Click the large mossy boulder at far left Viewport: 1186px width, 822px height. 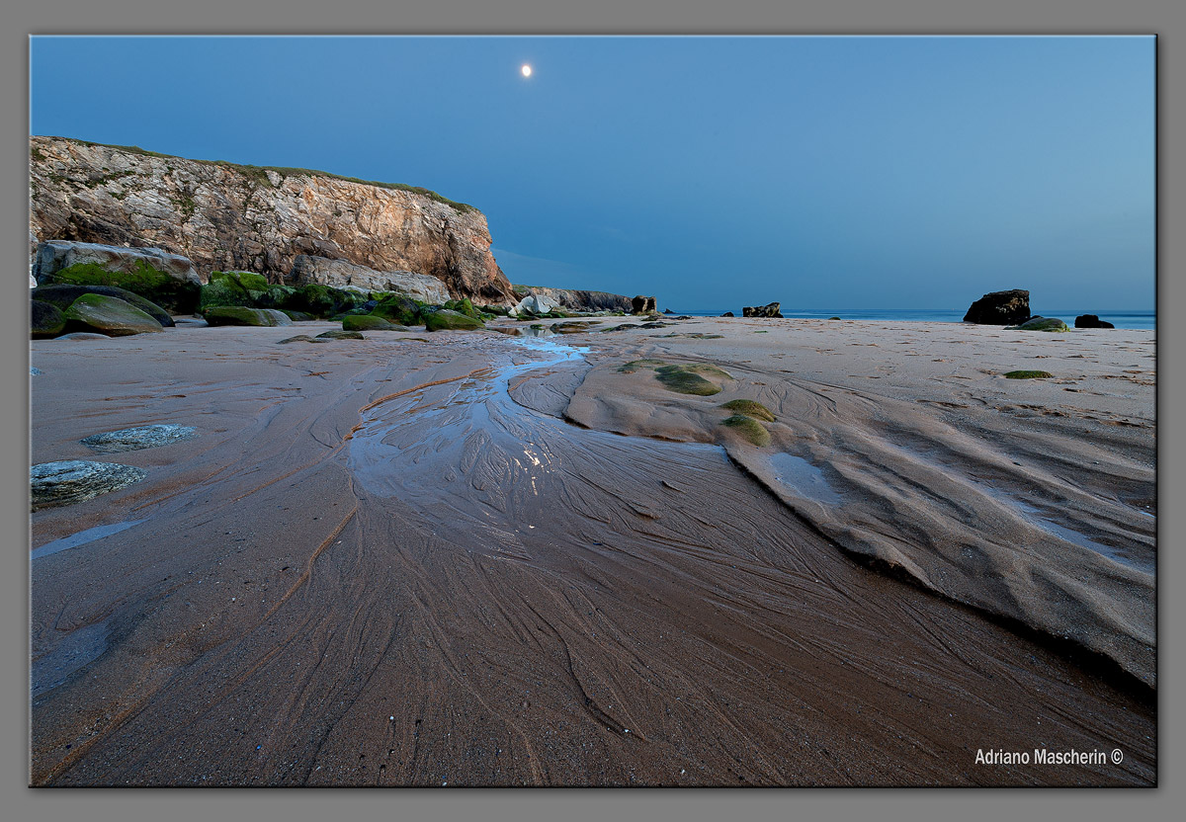point(117,269)
